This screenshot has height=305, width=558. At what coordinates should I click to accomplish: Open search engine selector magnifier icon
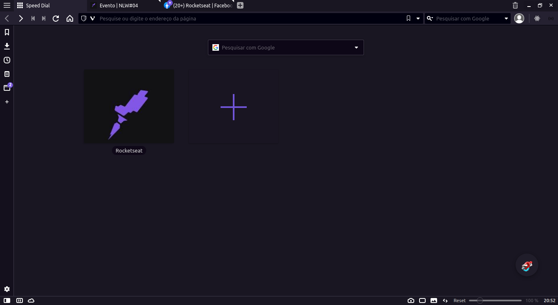click(x=430, y=18)
